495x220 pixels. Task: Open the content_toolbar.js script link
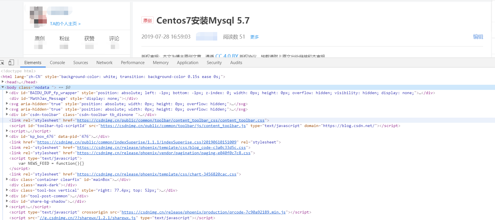[x=173, y=126]
